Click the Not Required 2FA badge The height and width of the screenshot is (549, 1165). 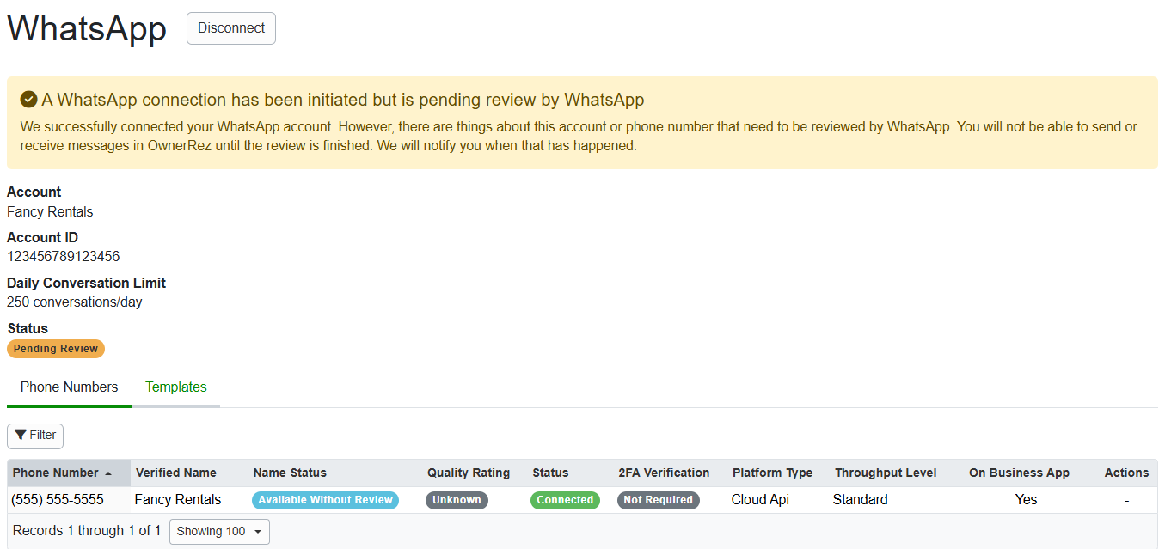[658, 499]
